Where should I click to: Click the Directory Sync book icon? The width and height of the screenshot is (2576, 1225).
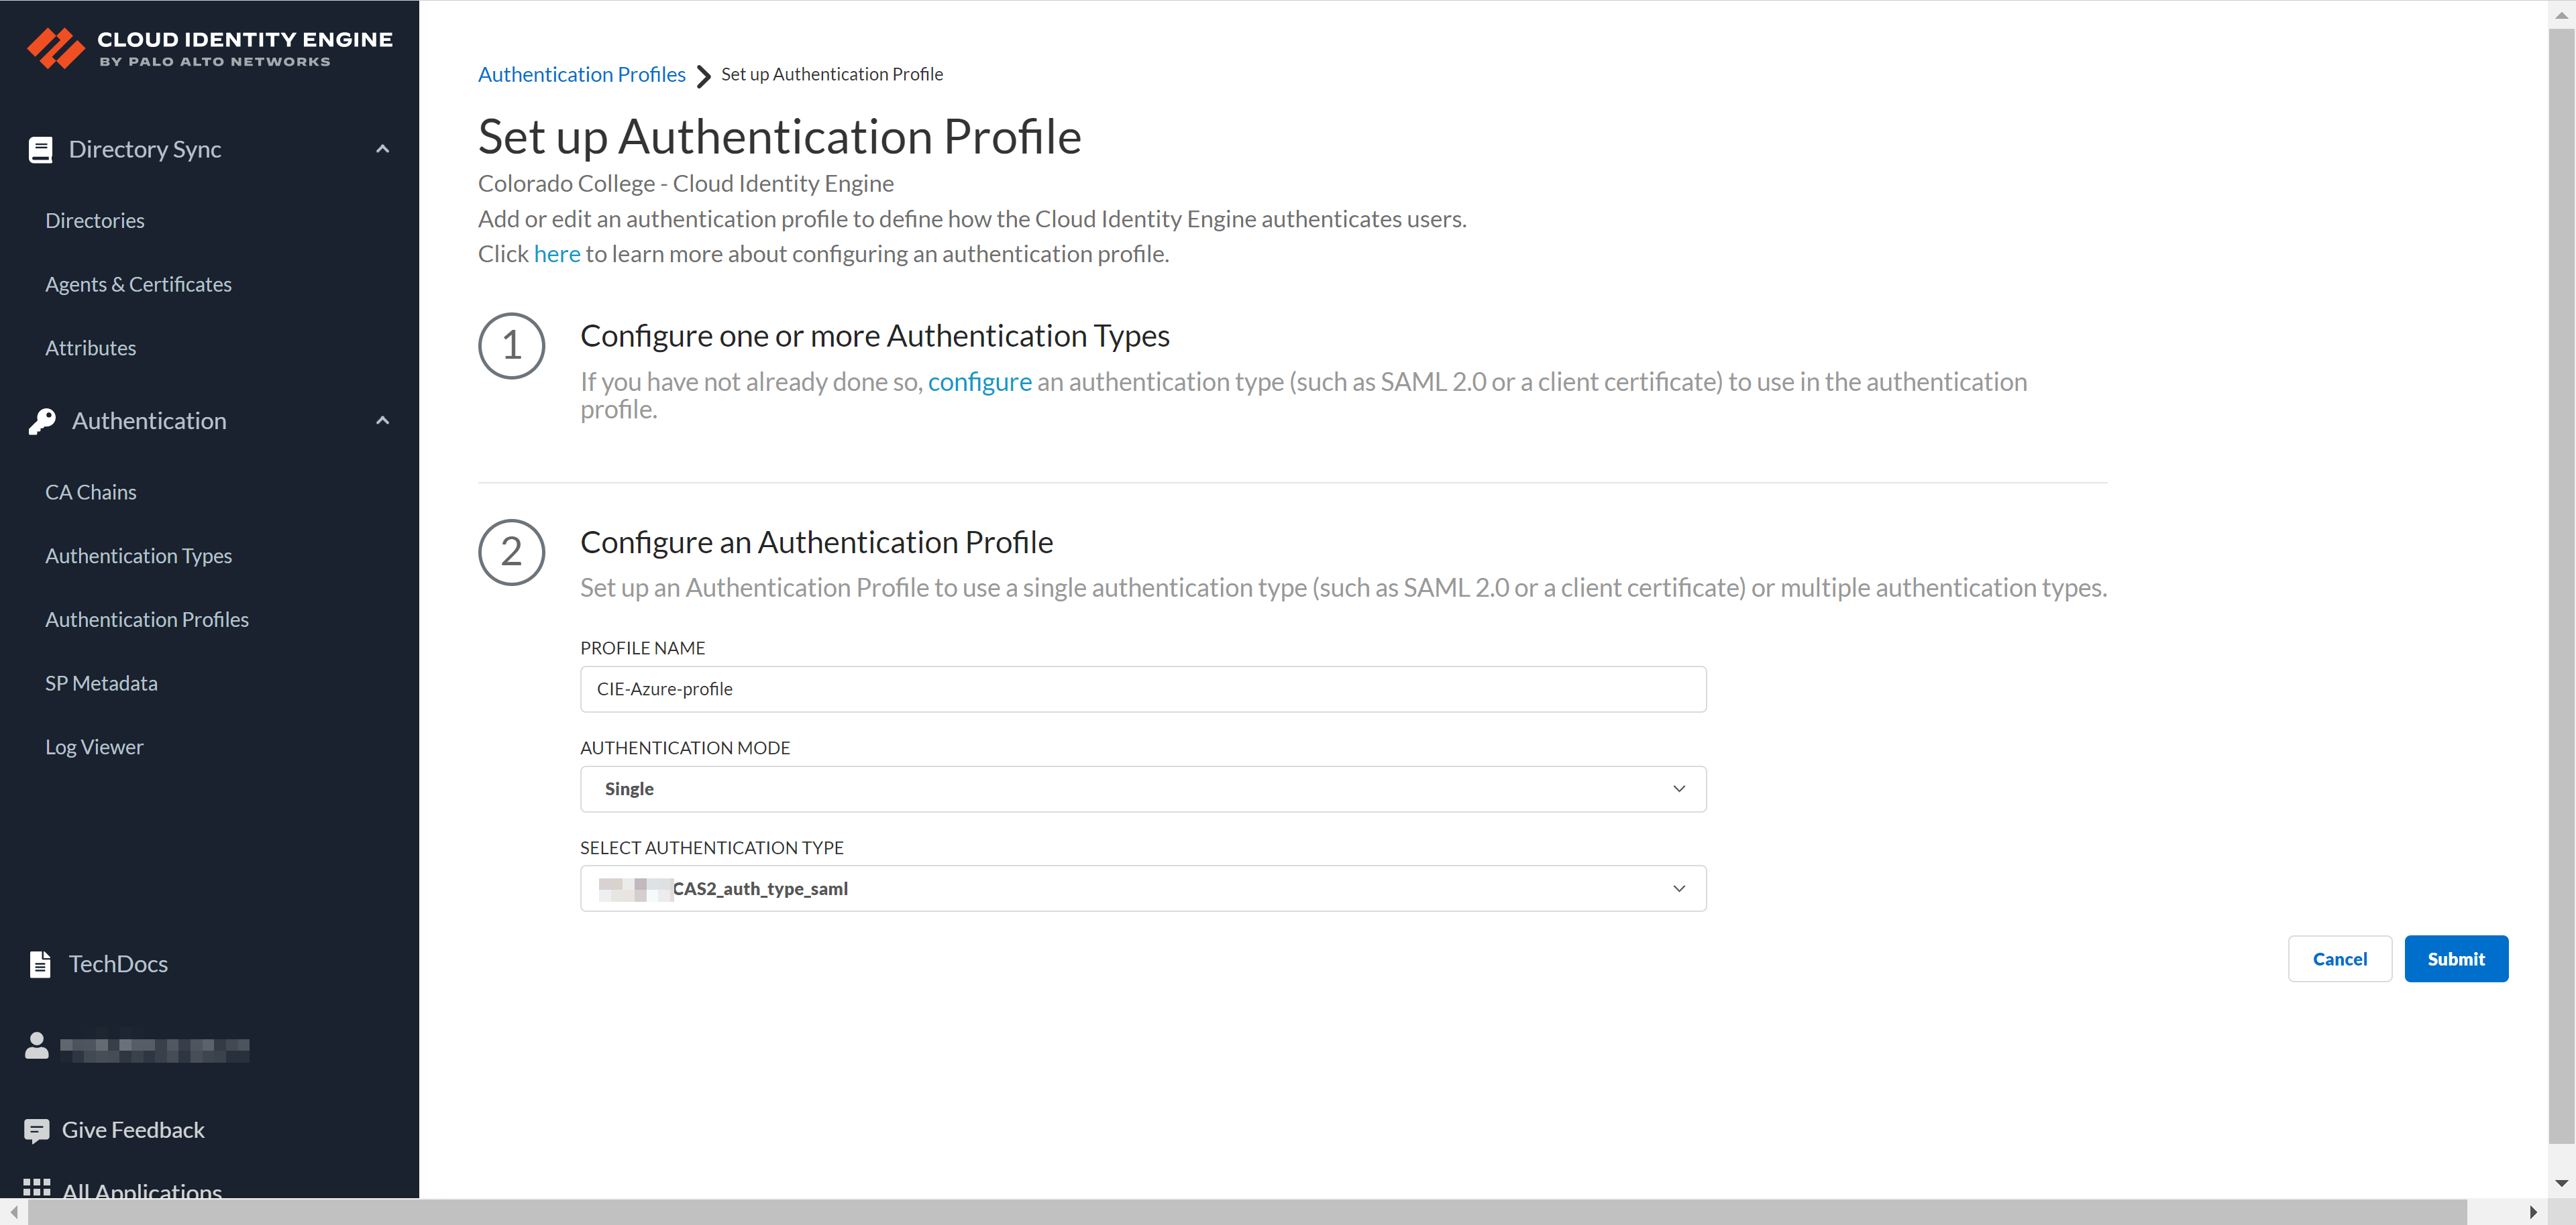click(x=40, y=150)
